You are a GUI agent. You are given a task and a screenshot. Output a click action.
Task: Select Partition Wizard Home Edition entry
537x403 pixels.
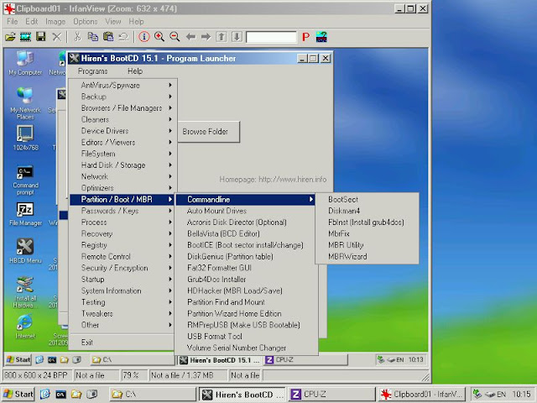[246, 313]
